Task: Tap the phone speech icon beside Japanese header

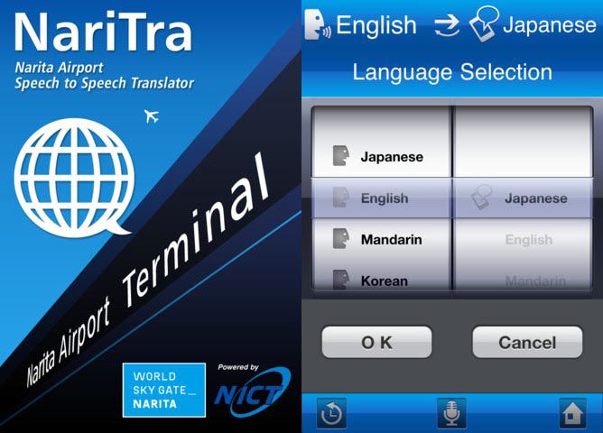Action: coord(484,23)
